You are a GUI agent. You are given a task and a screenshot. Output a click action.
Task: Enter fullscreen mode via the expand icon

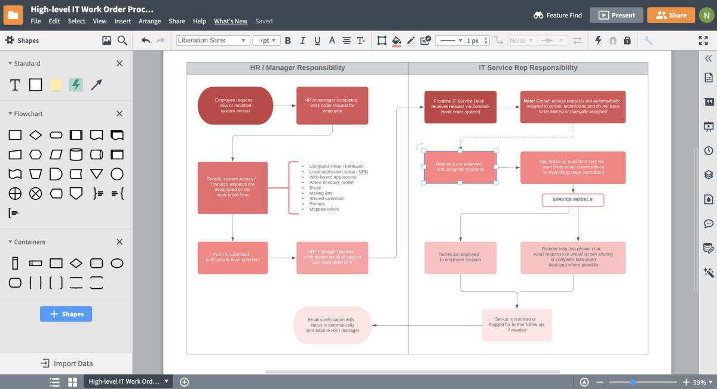[x=703, y=41]
